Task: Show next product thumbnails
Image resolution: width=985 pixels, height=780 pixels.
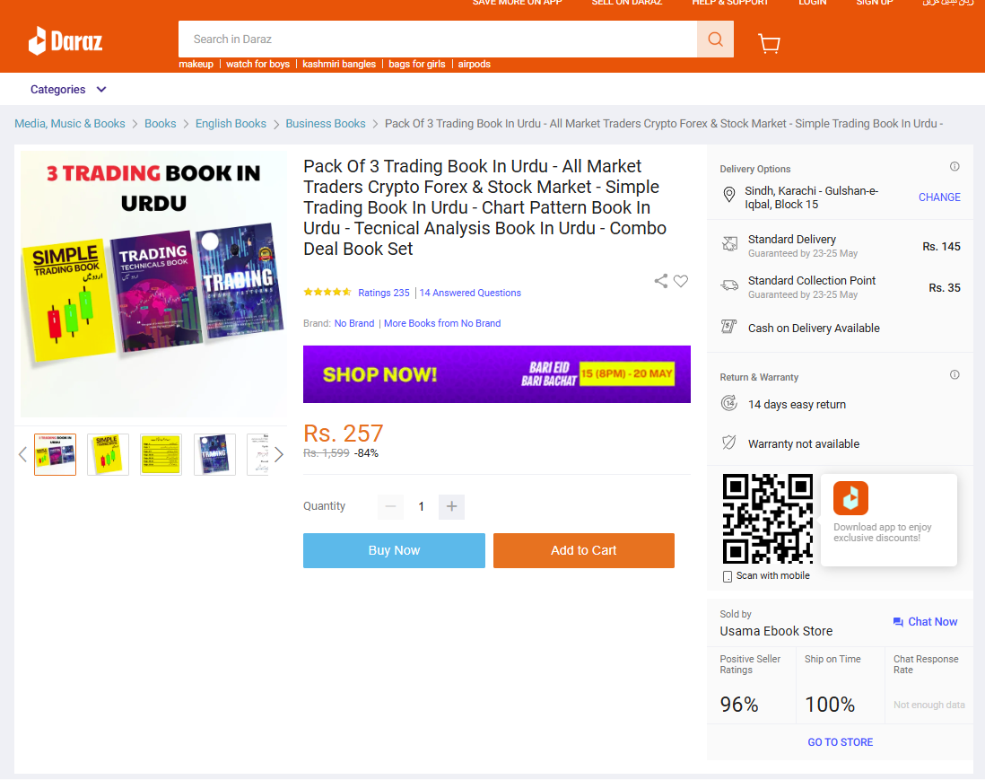Action: click(x=279, y=454)
